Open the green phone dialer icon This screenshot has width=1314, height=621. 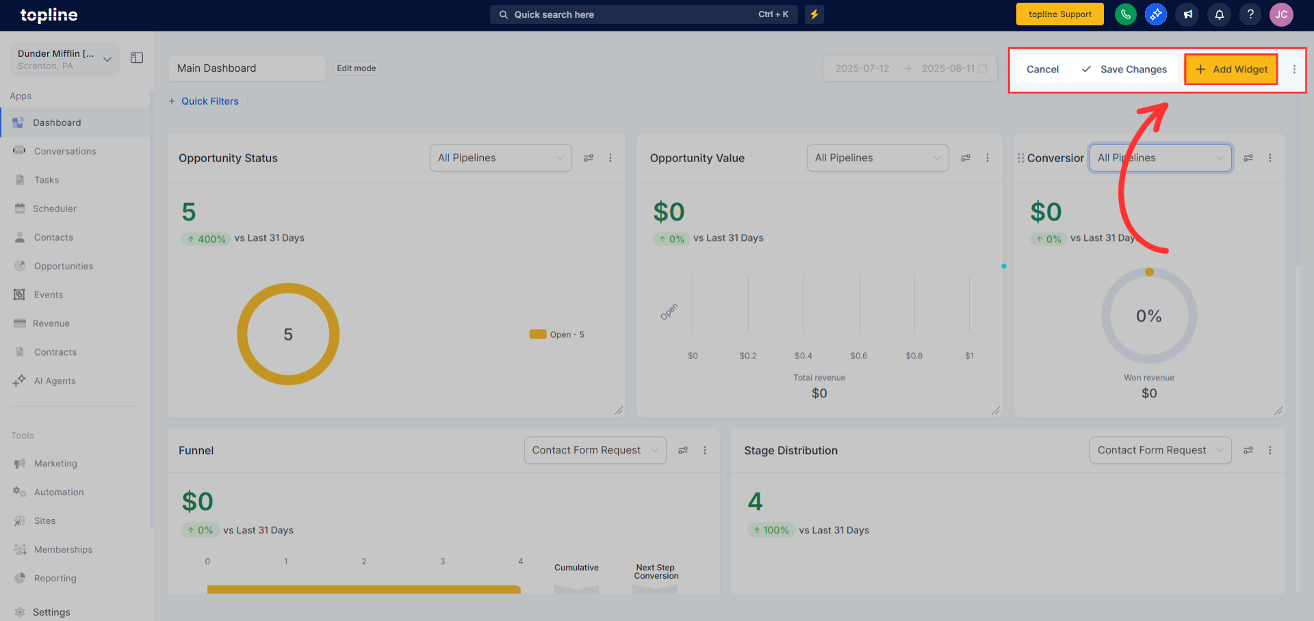click(x=1126, y=14)
